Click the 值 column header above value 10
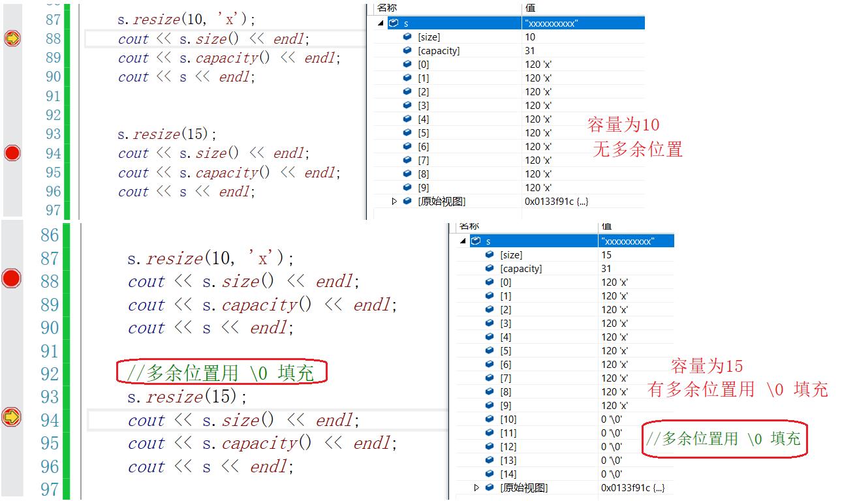This screenshot has width=842, height=501. pos(530,8)
